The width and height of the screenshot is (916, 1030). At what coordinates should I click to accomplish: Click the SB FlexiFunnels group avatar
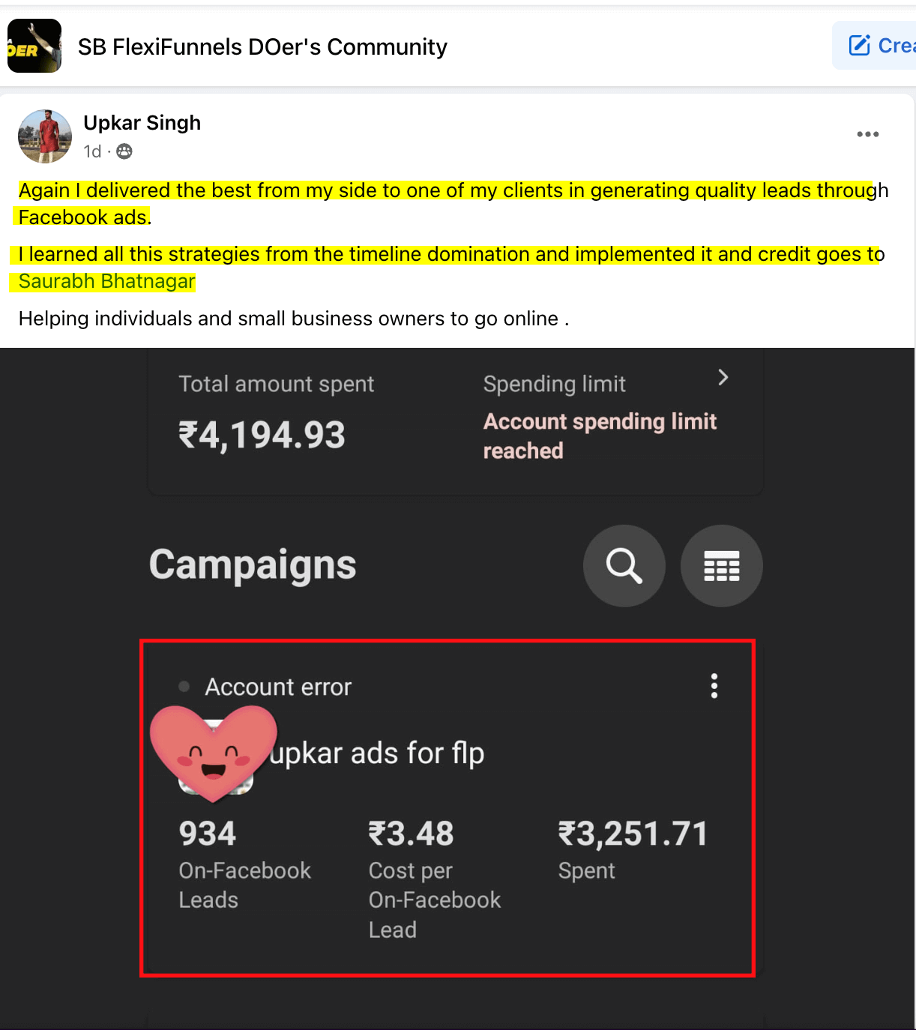(34, 46)
